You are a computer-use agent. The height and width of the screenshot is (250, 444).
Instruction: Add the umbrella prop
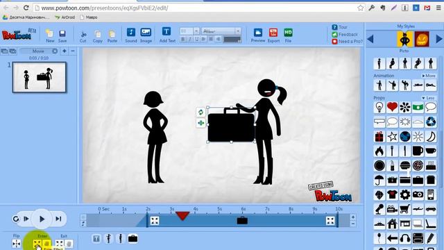[379, 180]
